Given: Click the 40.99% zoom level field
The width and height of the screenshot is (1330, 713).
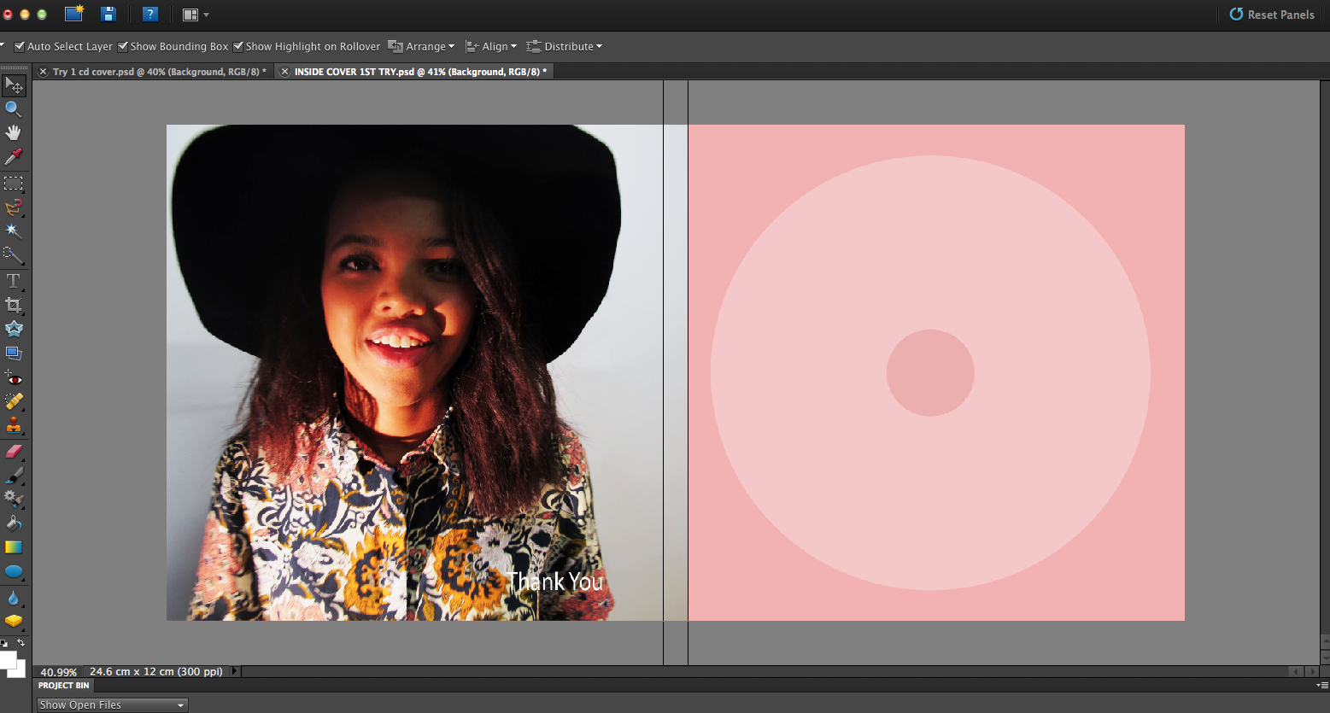Looking at the screenshot, I should pyautogui.click(x=58, y=672).
